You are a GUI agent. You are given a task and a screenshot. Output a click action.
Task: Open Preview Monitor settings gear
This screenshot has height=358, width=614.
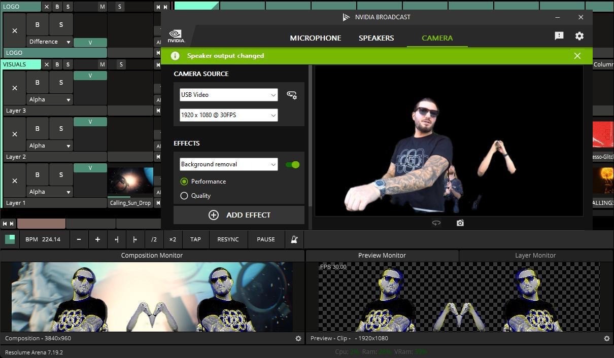[x=606, y=338]
